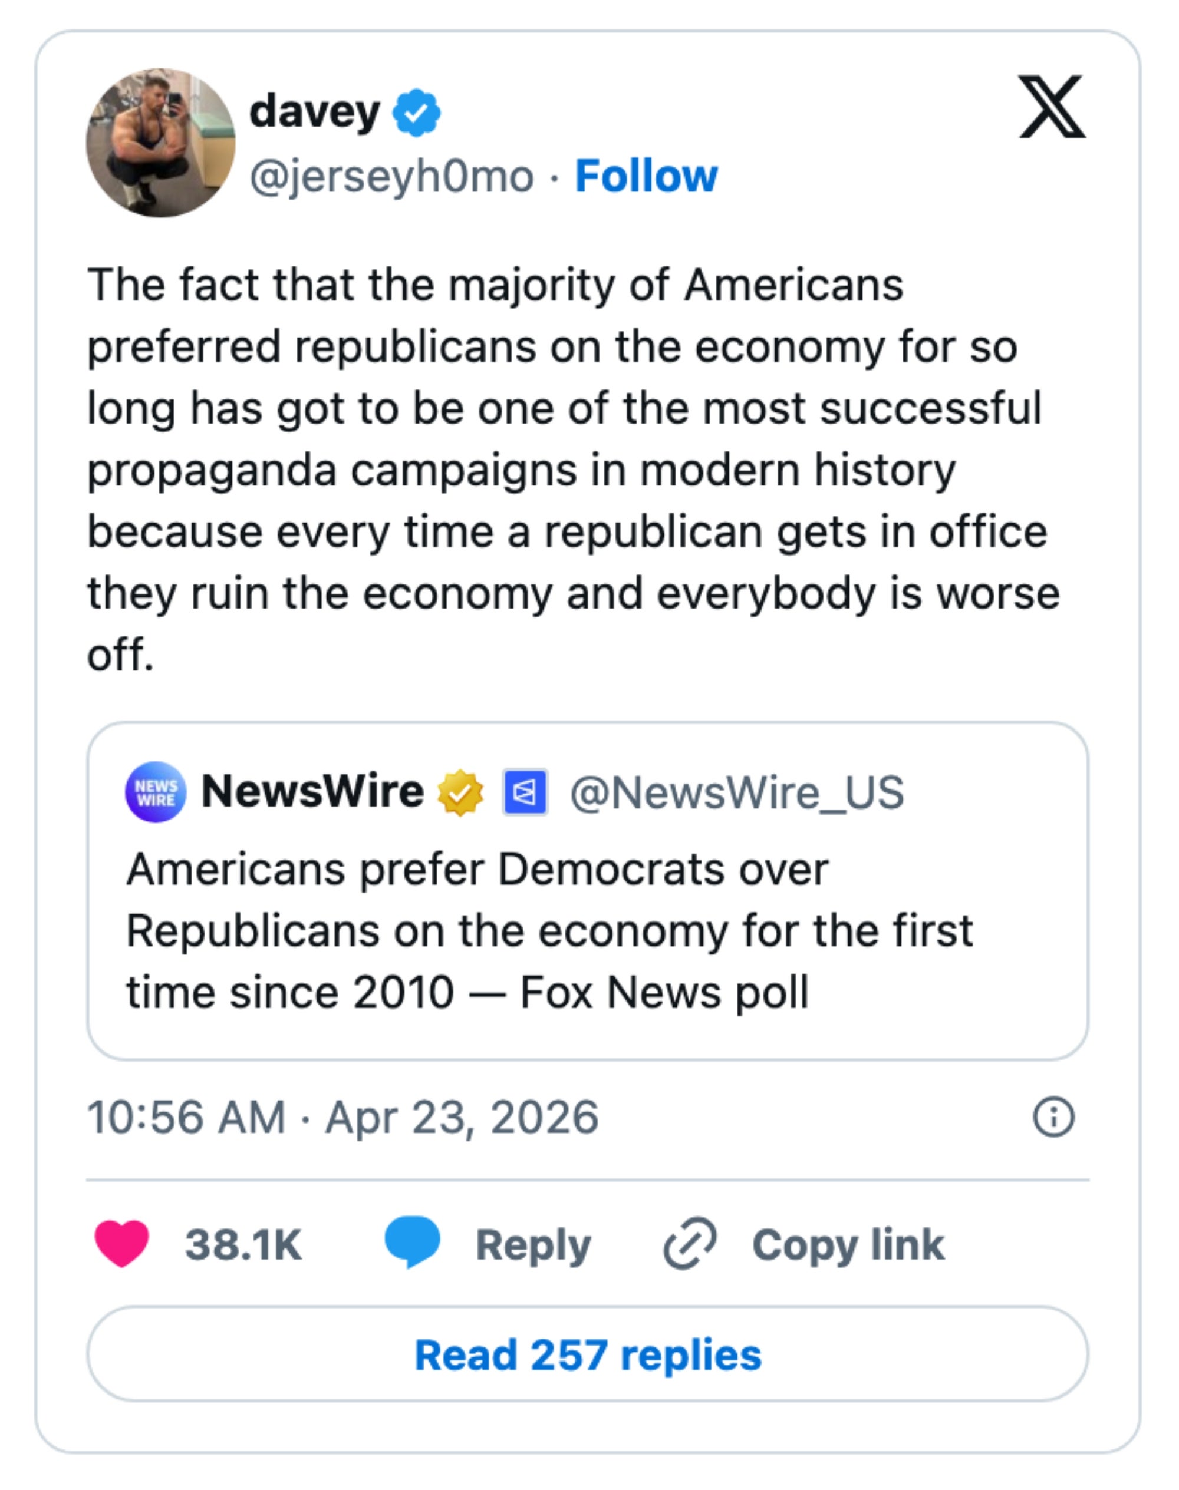
Task: Follow the @jerseyh0mo account
Action: pos(646,176)
